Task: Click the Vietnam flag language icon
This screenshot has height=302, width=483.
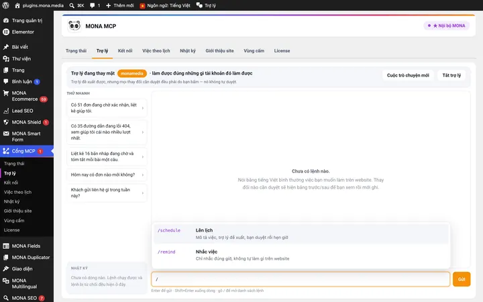Action: click(x=142, y=5)
